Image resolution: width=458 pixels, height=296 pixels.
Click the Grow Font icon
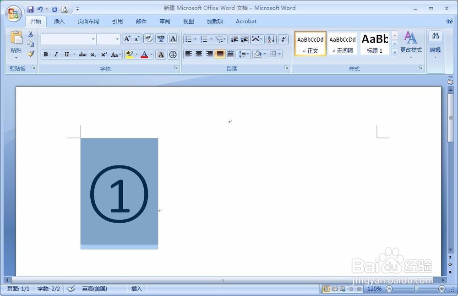127,38
